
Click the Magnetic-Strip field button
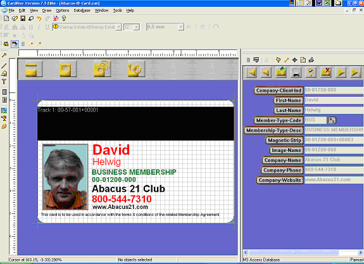[284, 141]
